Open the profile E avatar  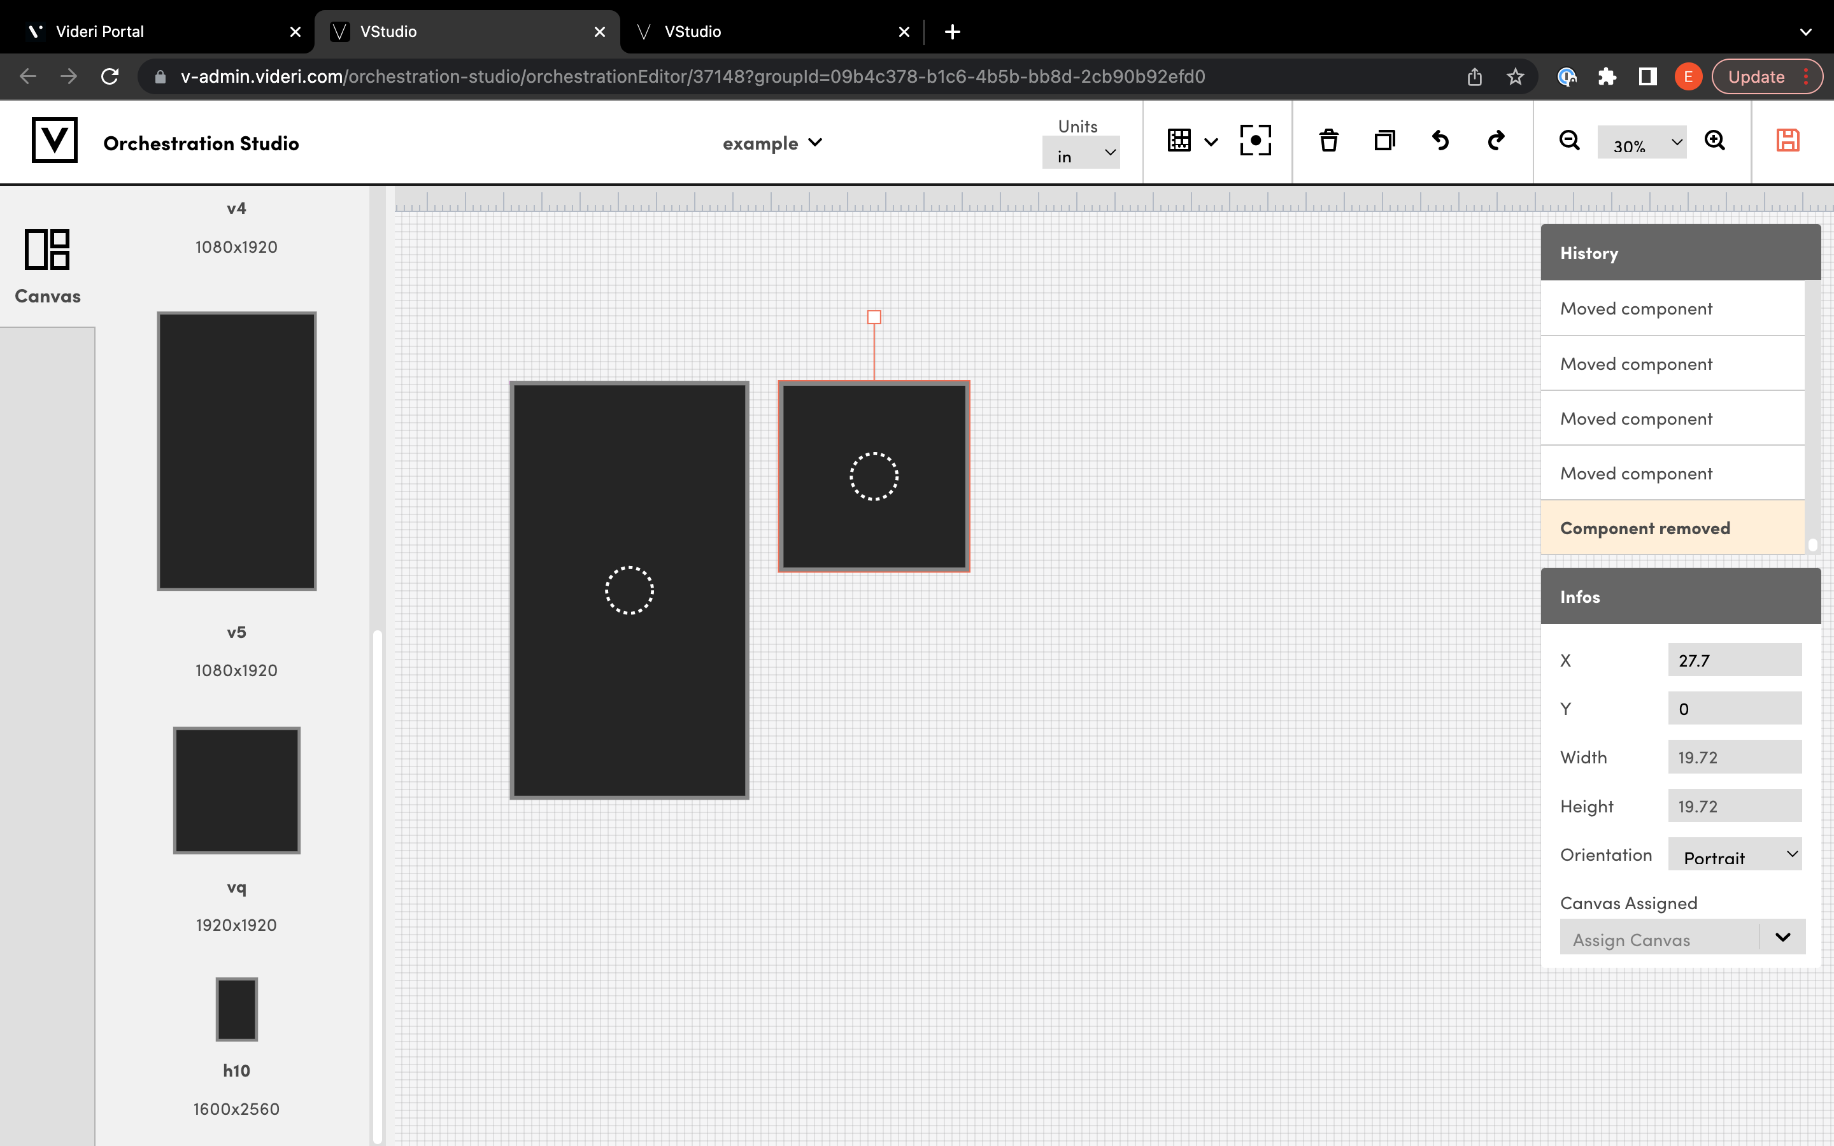click(1689, 76)
